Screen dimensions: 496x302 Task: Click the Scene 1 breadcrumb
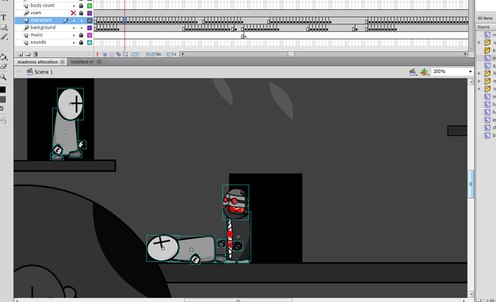(x=44, y=72)
